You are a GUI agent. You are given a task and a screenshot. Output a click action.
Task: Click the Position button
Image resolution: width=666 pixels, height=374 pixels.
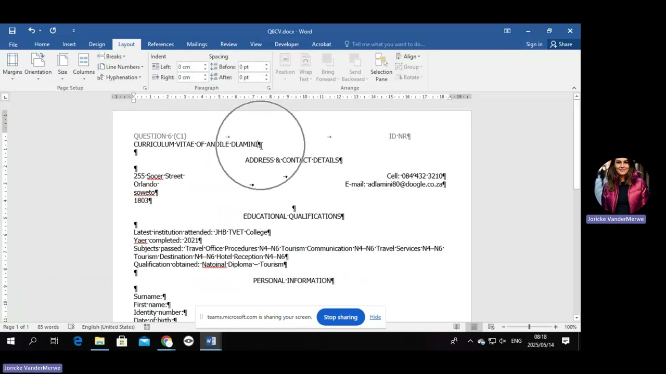click(285, 68)
